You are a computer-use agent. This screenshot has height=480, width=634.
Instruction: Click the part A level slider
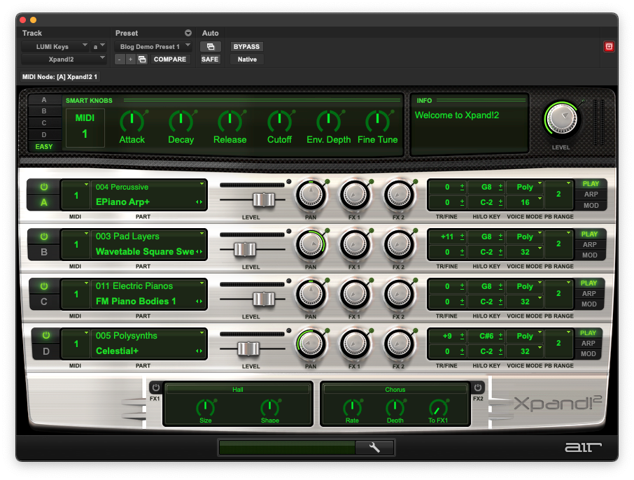coord(263,200)
